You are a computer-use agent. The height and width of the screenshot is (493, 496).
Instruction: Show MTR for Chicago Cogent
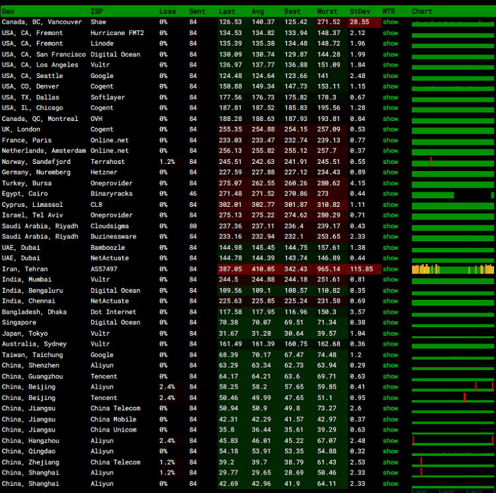tap(390, 108)
